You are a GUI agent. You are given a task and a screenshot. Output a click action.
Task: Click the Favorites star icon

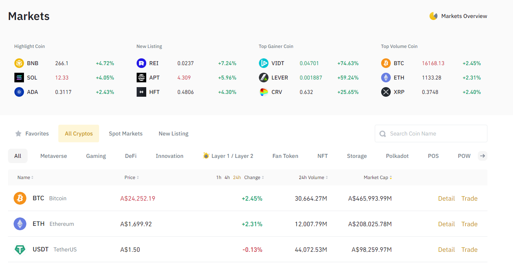(x=18, y=133)
